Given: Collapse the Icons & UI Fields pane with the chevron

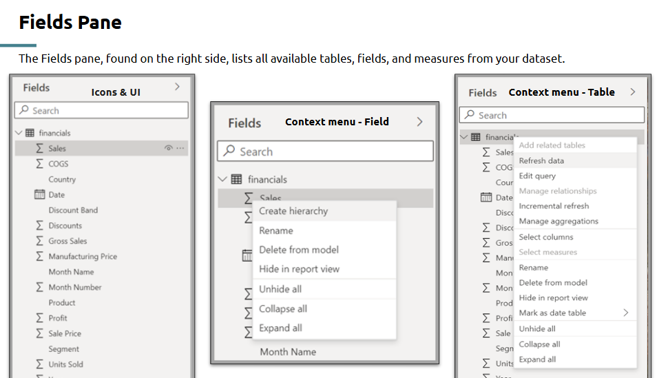Looking at the screenshot, I should point(177,87).
